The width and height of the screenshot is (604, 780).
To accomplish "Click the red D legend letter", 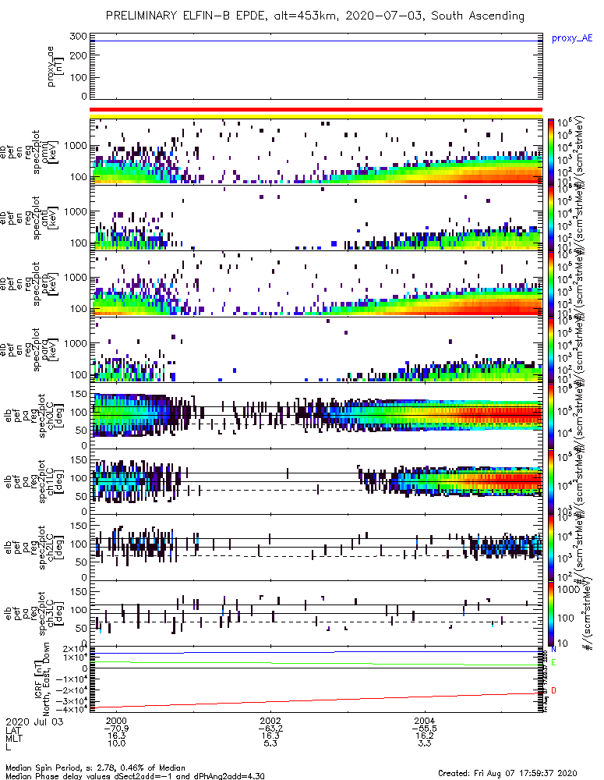I will click(554, 690).
